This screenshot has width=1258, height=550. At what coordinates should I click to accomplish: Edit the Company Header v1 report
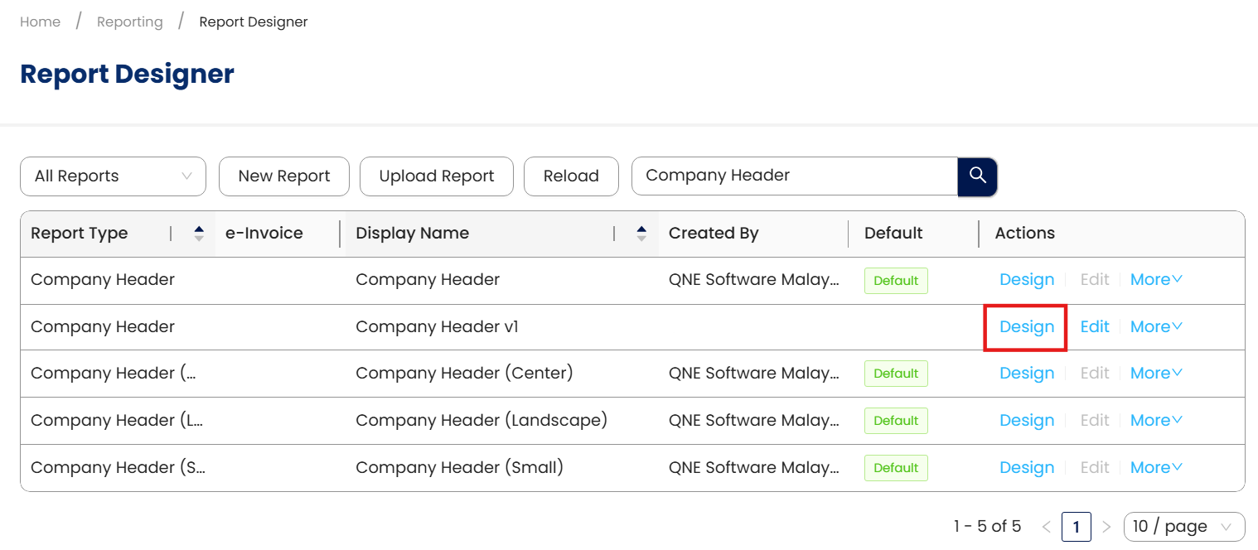click(x=1094, y=327)
